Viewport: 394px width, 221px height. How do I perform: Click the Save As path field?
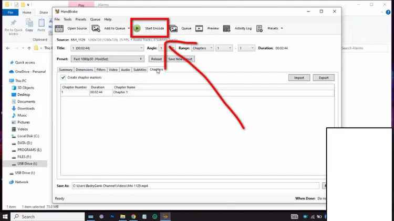click(x=195, y=186)
